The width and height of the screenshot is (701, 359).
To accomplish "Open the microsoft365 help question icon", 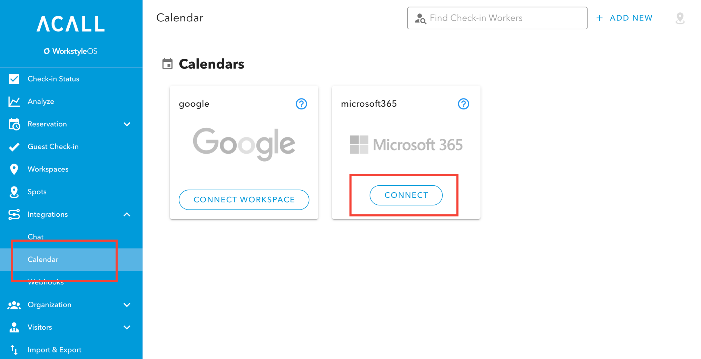I will pyautogui.click(x=464, y=104).
